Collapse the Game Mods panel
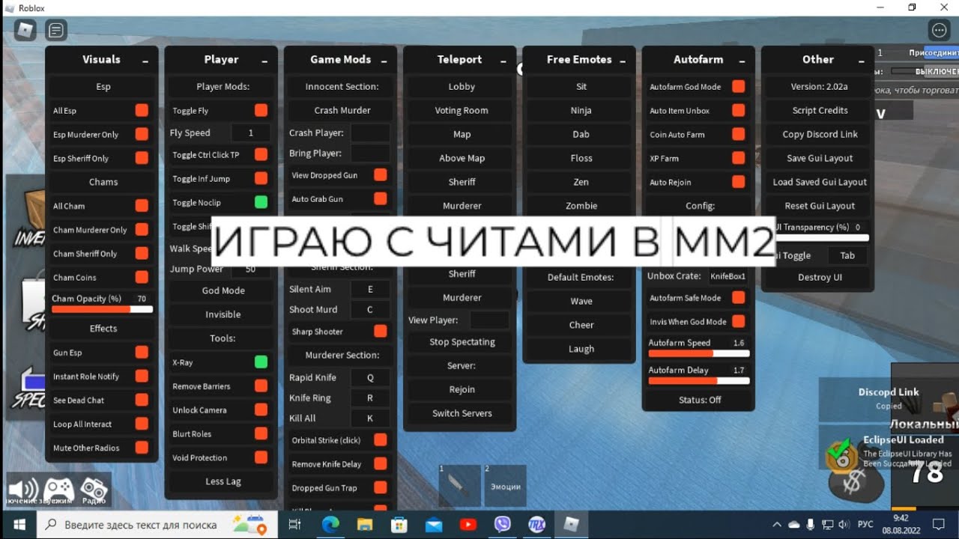Viewport: 959px width, 539px height. tap(384, 61)
